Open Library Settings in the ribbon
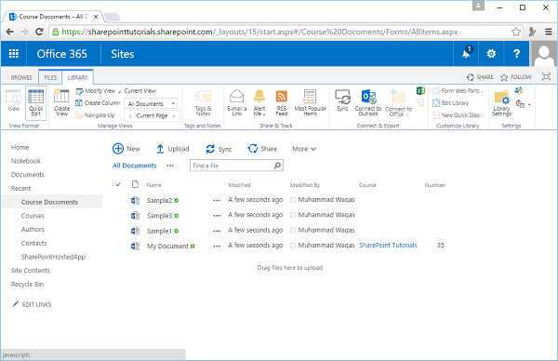 [x=502, y=103]
